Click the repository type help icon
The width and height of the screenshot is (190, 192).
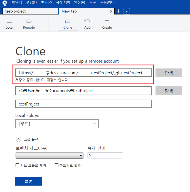coord(38,80)
